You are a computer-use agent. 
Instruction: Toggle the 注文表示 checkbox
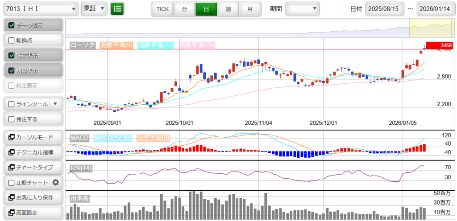[x=12, y=56]
